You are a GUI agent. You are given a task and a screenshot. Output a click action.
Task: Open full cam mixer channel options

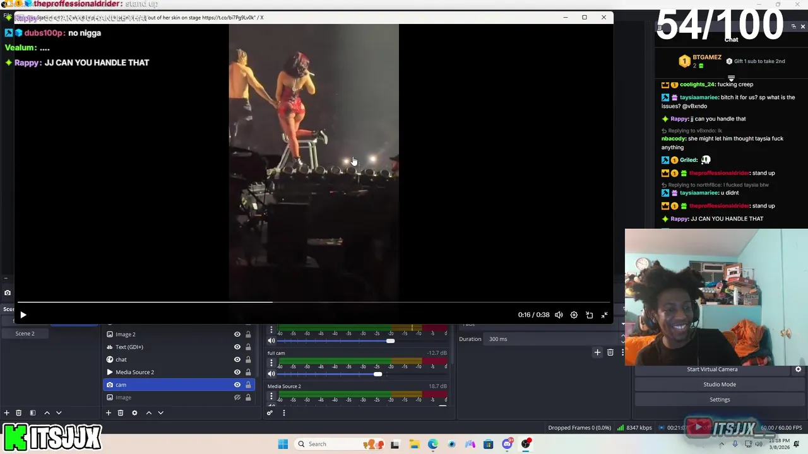pyautogui.click(x=271, y=363)
